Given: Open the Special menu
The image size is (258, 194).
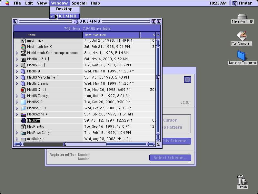Looking at the screenshot, I should coord(79,3).
